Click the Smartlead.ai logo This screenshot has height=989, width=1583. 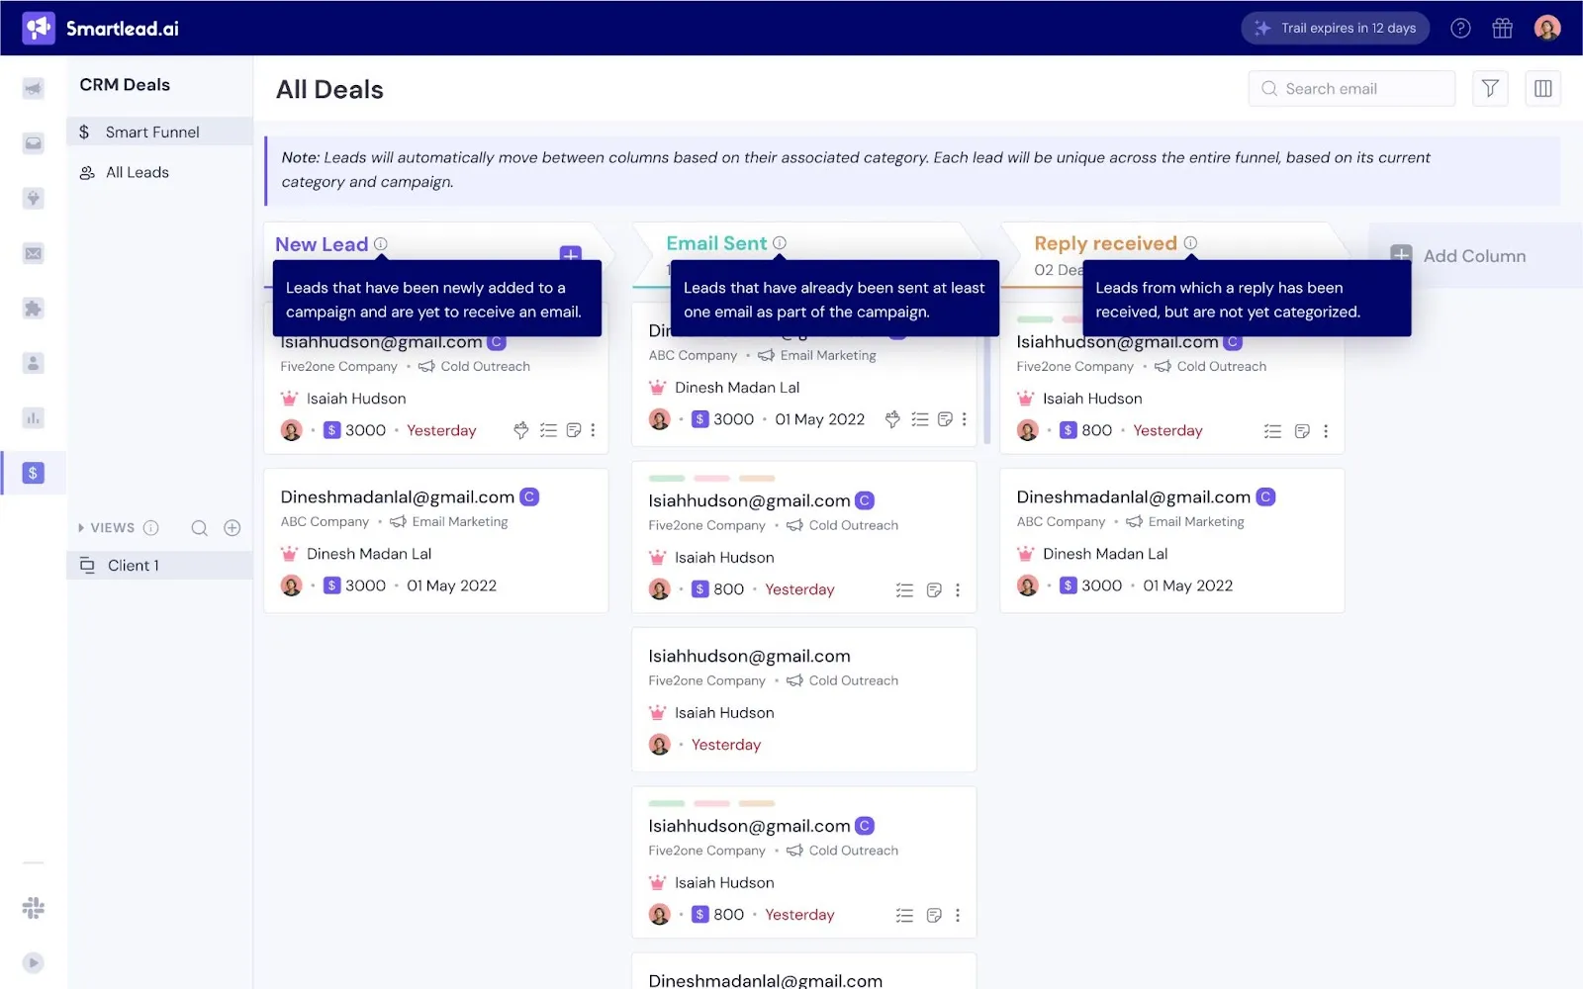100,28
